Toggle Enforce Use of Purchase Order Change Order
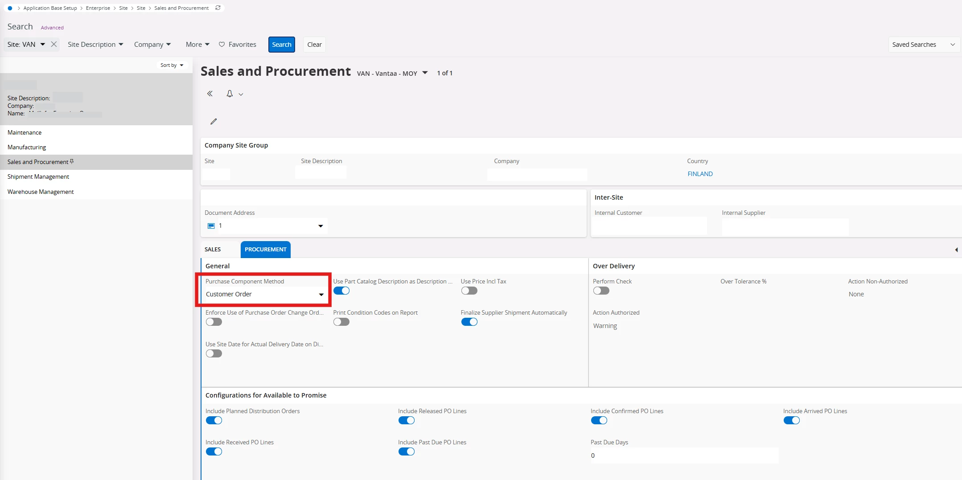 click(214, 322)
